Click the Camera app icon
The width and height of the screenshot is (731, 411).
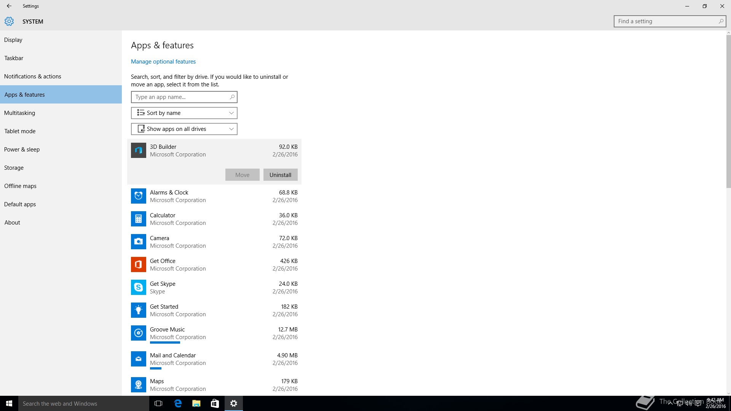point(139,242)
